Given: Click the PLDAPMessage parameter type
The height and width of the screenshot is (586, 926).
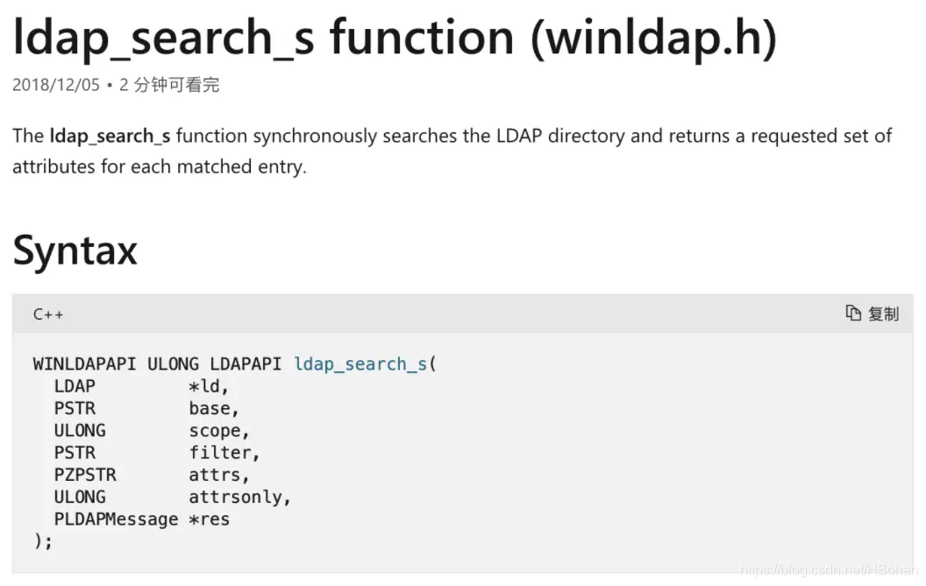Looking at the screenshot, I should click(116, 519).
